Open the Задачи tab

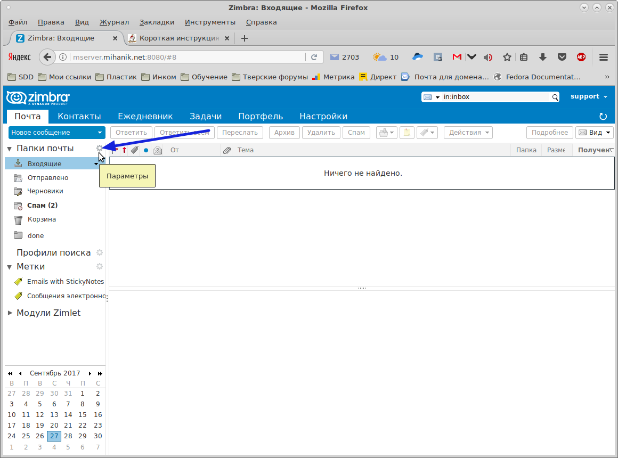(x=206, y=116)
